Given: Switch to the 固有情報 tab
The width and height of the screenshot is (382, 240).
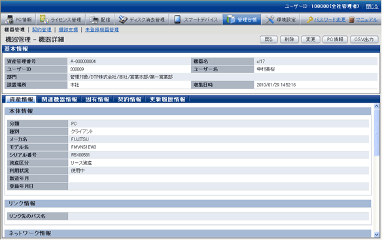Looking at the screenshot, I should pyautogui.click(x=97, y=99).
